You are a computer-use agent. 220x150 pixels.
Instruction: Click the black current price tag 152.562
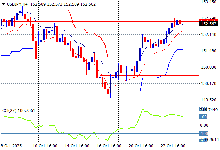coord(209,24)
